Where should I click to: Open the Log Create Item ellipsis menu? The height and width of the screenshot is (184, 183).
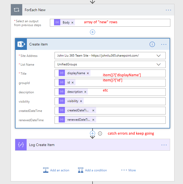164,145
